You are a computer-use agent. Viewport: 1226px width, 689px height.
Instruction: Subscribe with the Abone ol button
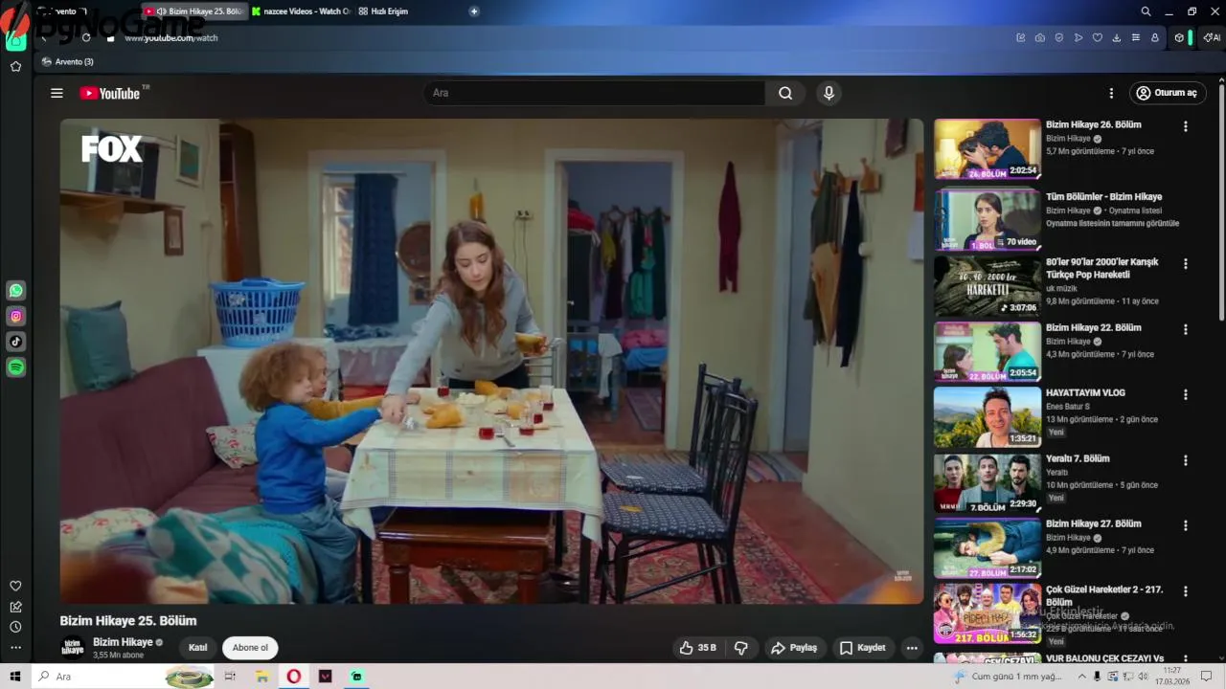(250, 648)
